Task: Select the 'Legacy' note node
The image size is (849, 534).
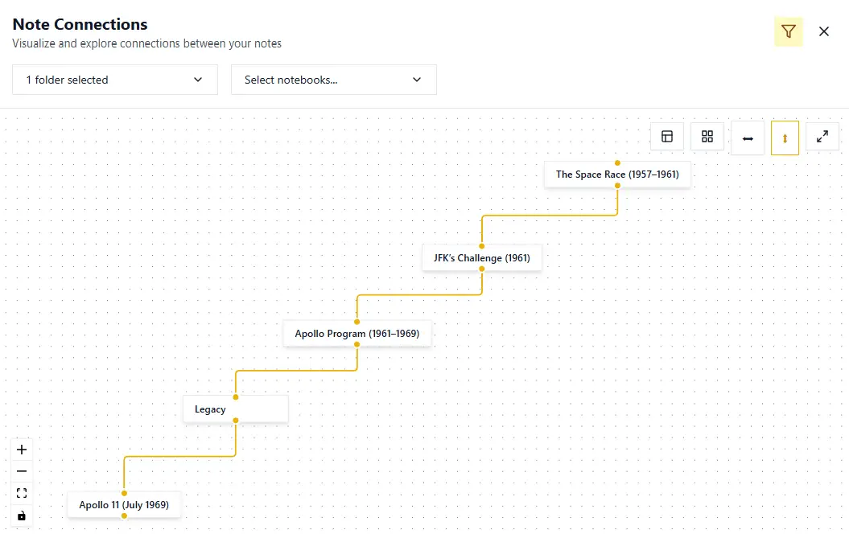Action: click(235, 409)
